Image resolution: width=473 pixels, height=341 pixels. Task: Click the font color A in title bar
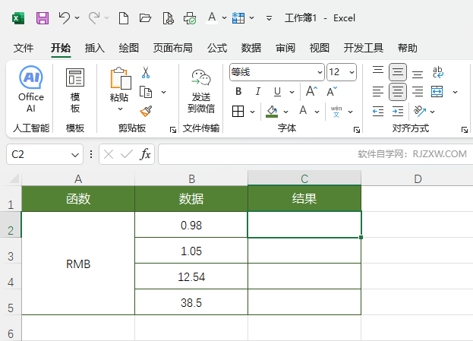[212, 18]
